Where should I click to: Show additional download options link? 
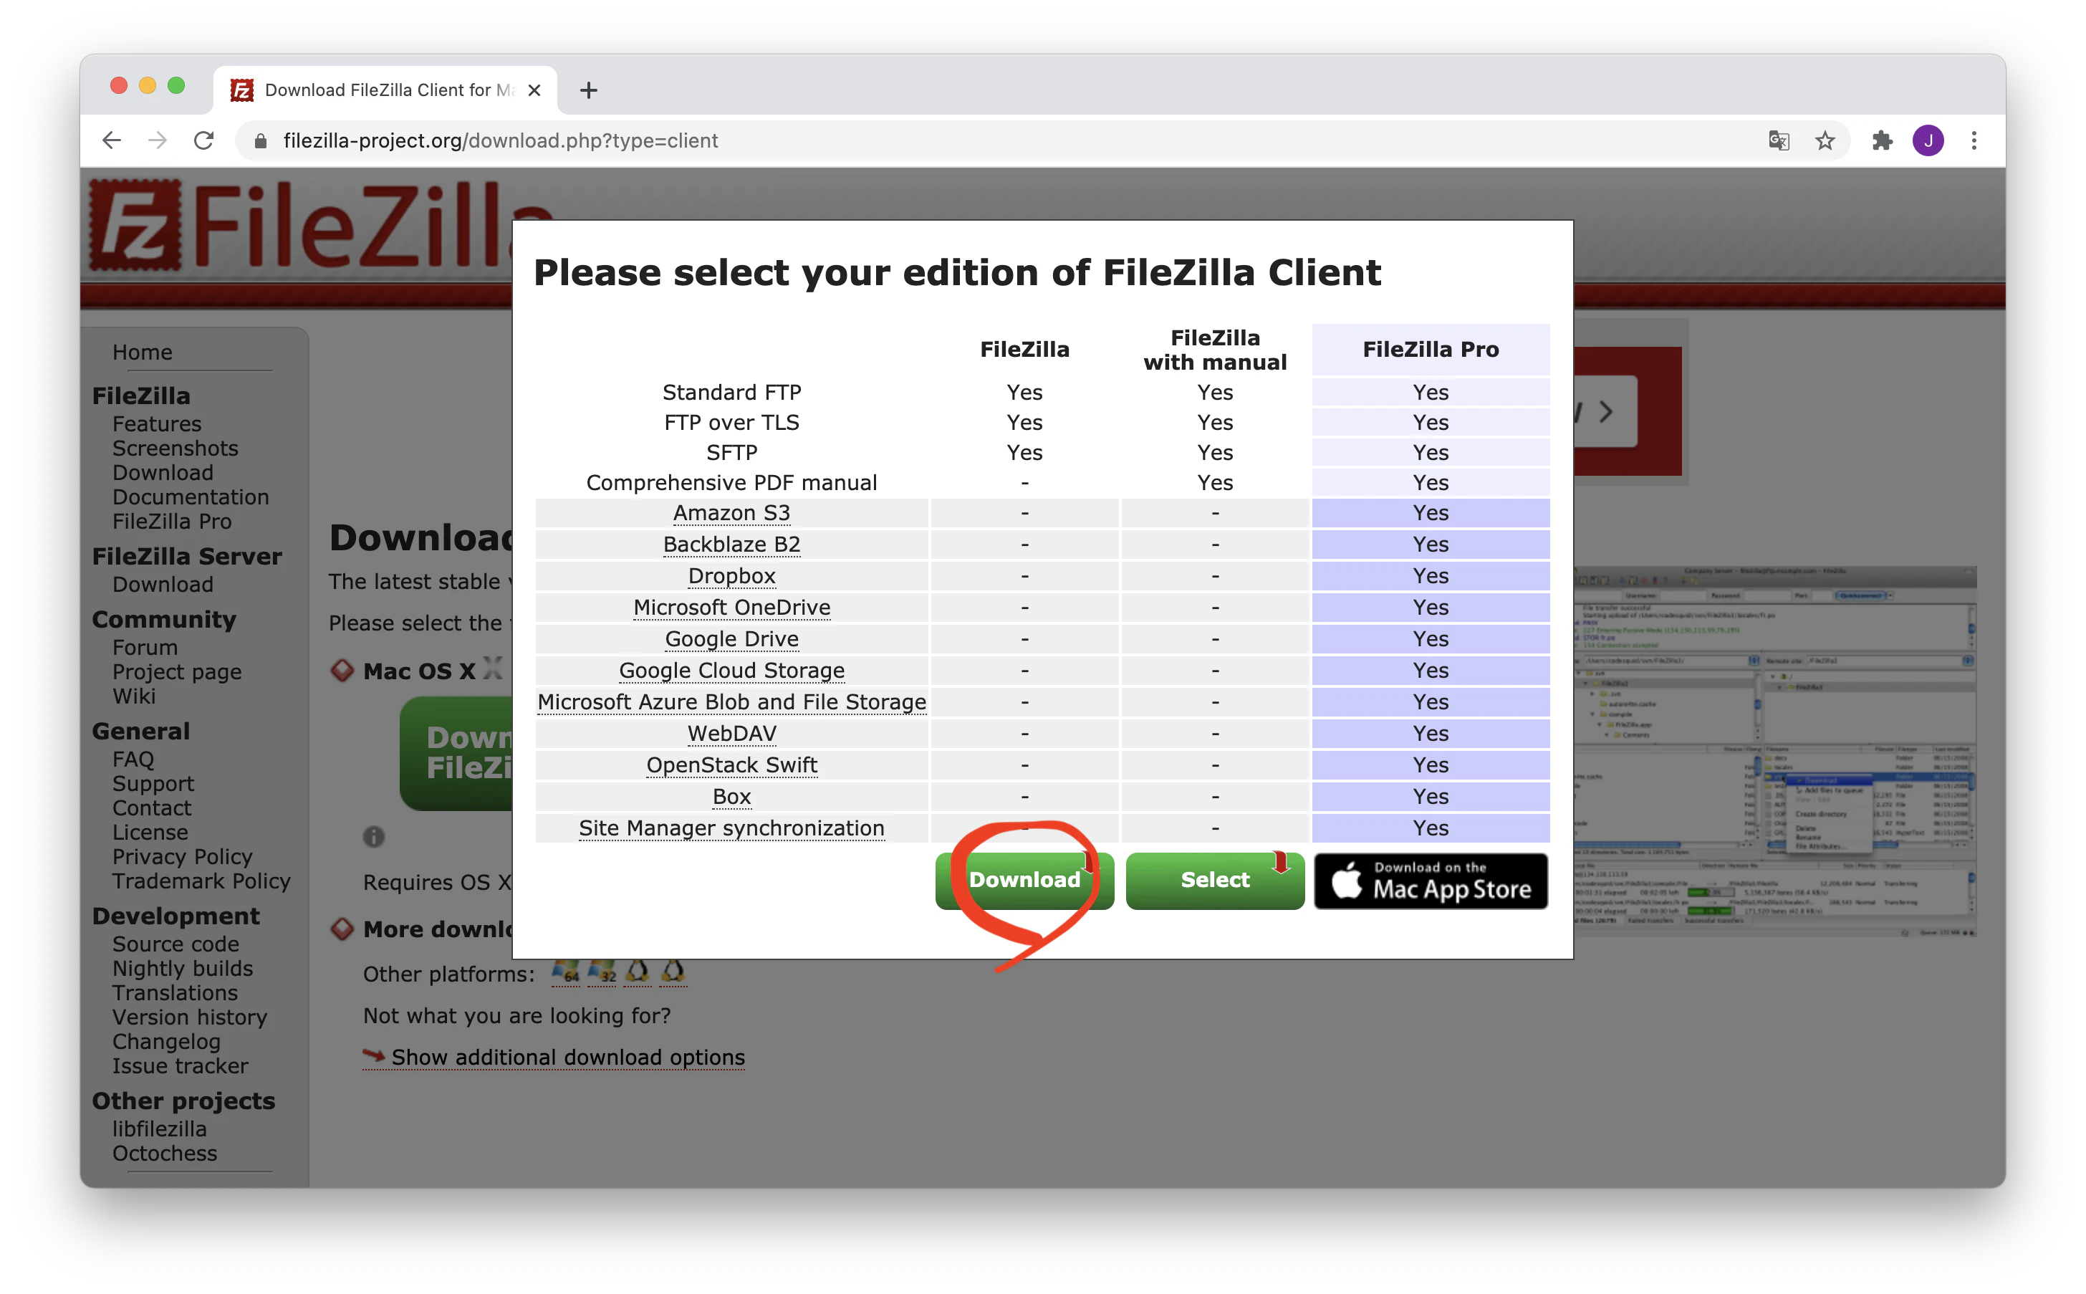tap(568, 1057)
